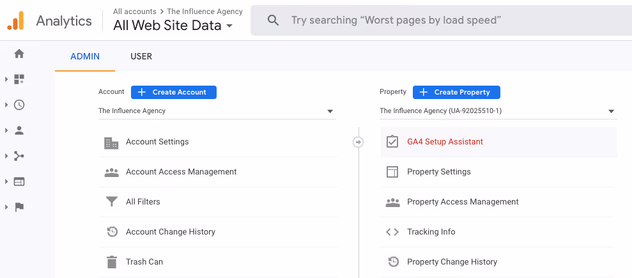Expand the Customization sidebar section arrow
Screen dimensions: 632x278
point(6,79)
